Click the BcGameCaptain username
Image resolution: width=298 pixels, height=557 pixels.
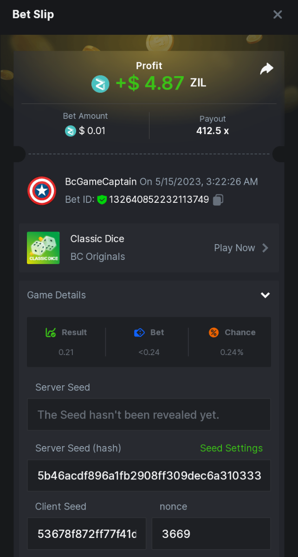101,181
